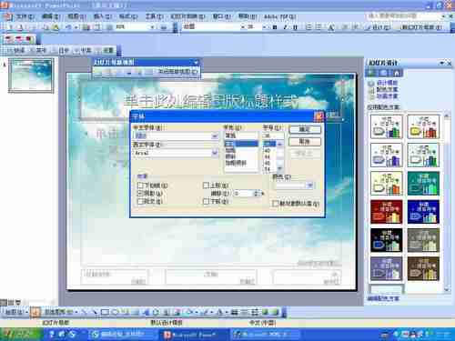Start slide show from view buttons
Image resolution: width=455 pixels, height=341 pixels.
[17, 302]
